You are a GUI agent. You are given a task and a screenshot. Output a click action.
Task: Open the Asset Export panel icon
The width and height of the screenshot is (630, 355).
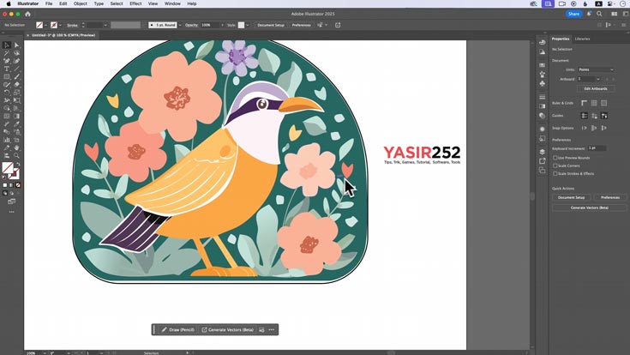click(542, 161)
